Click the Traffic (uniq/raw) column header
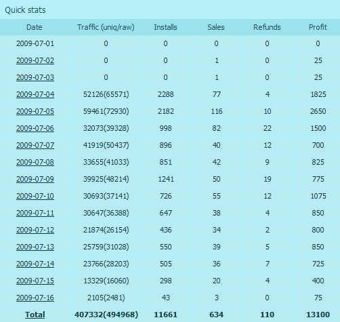The width and height of the screenshot is (340, 322). (x=106, y=27)
